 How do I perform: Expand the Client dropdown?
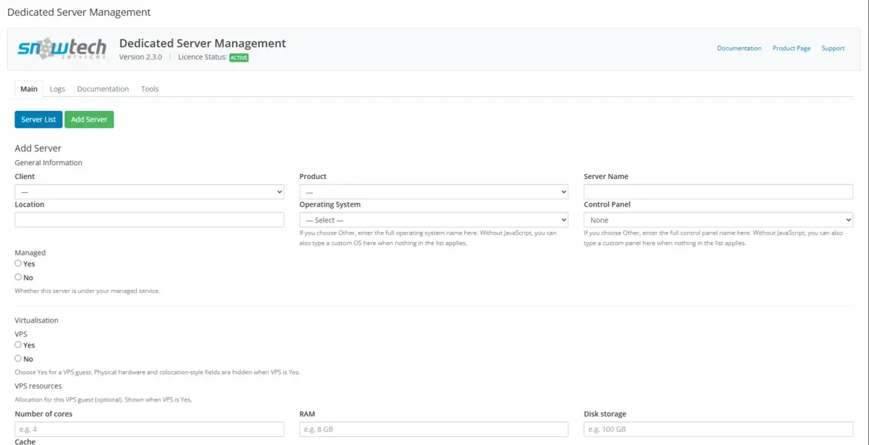[x=149, y=192]
